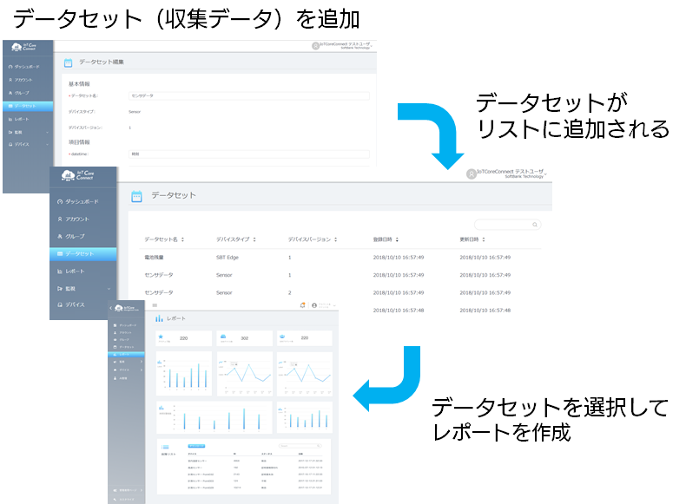Viewport: 686px width, 504px height.
Task: Open wide bar chart in report second row
Action: click(x=214, y=417)
